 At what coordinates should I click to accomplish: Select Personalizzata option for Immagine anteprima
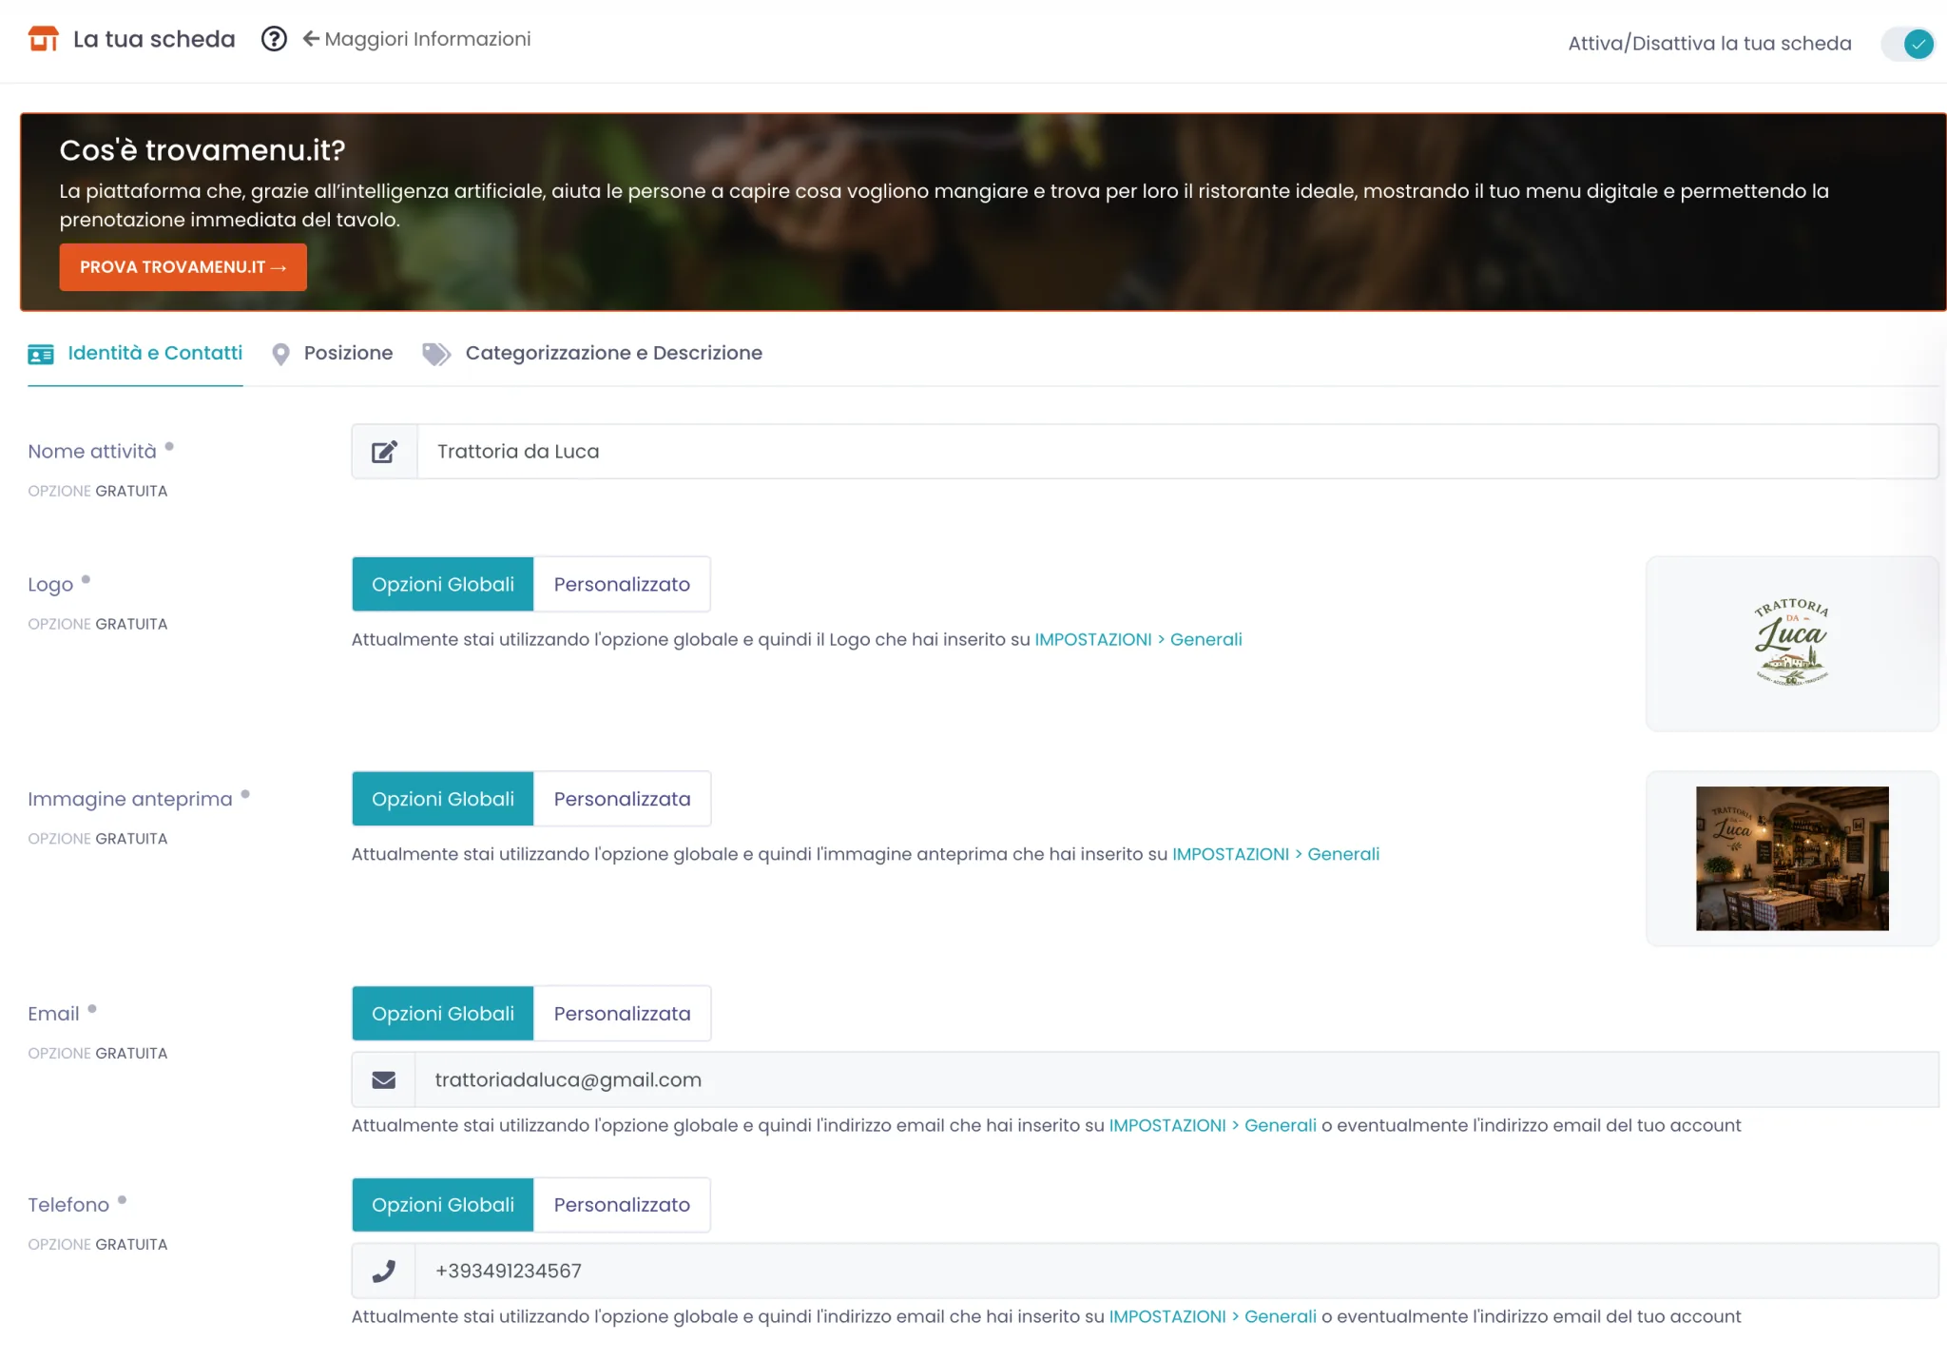click(622, 799)
